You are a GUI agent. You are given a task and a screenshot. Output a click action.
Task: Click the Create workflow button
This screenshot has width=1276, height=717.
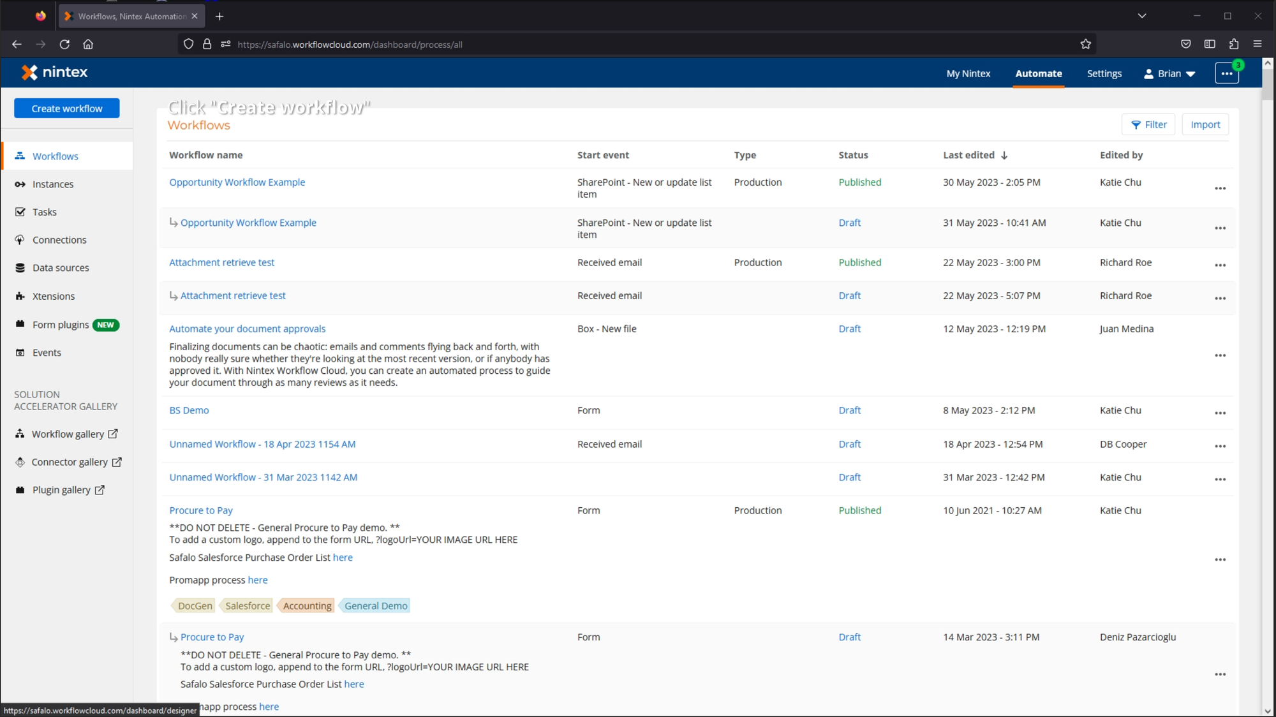click(x=67, y=108)
